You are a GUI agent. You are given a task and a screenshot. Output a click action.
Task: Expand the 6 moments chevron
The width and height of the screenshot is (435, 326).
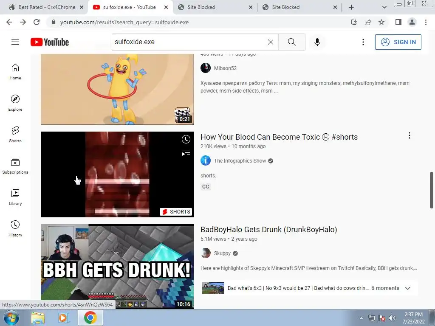pyautogui.click(x=407, y=288)
